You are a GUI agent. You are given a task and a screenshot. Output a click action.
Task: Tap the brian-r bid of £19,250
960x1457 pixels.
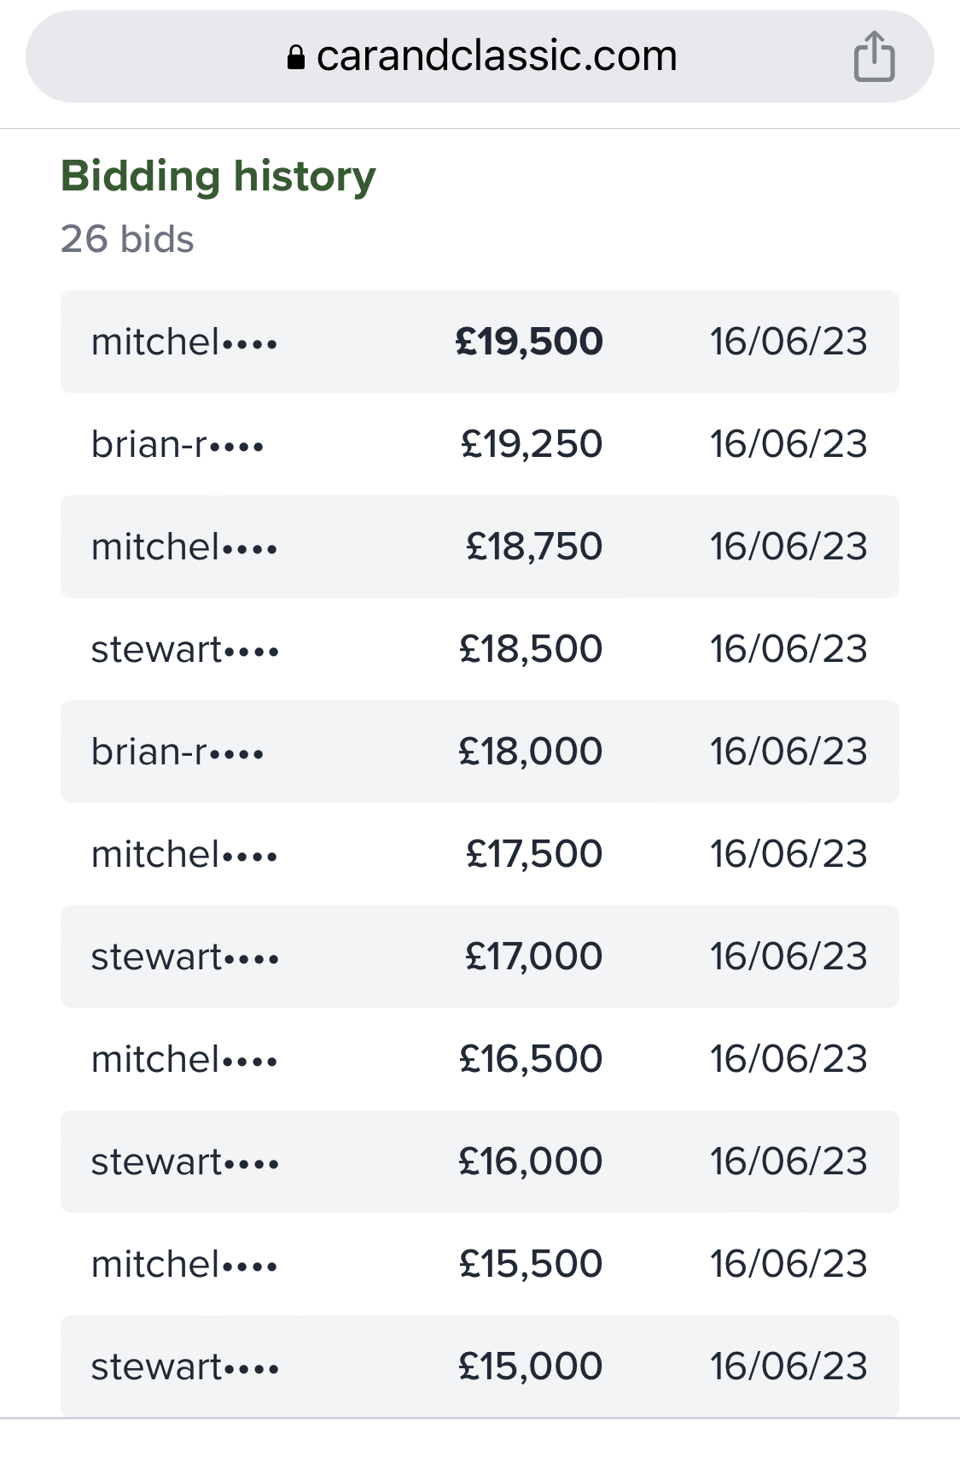[x=480, y=444]
